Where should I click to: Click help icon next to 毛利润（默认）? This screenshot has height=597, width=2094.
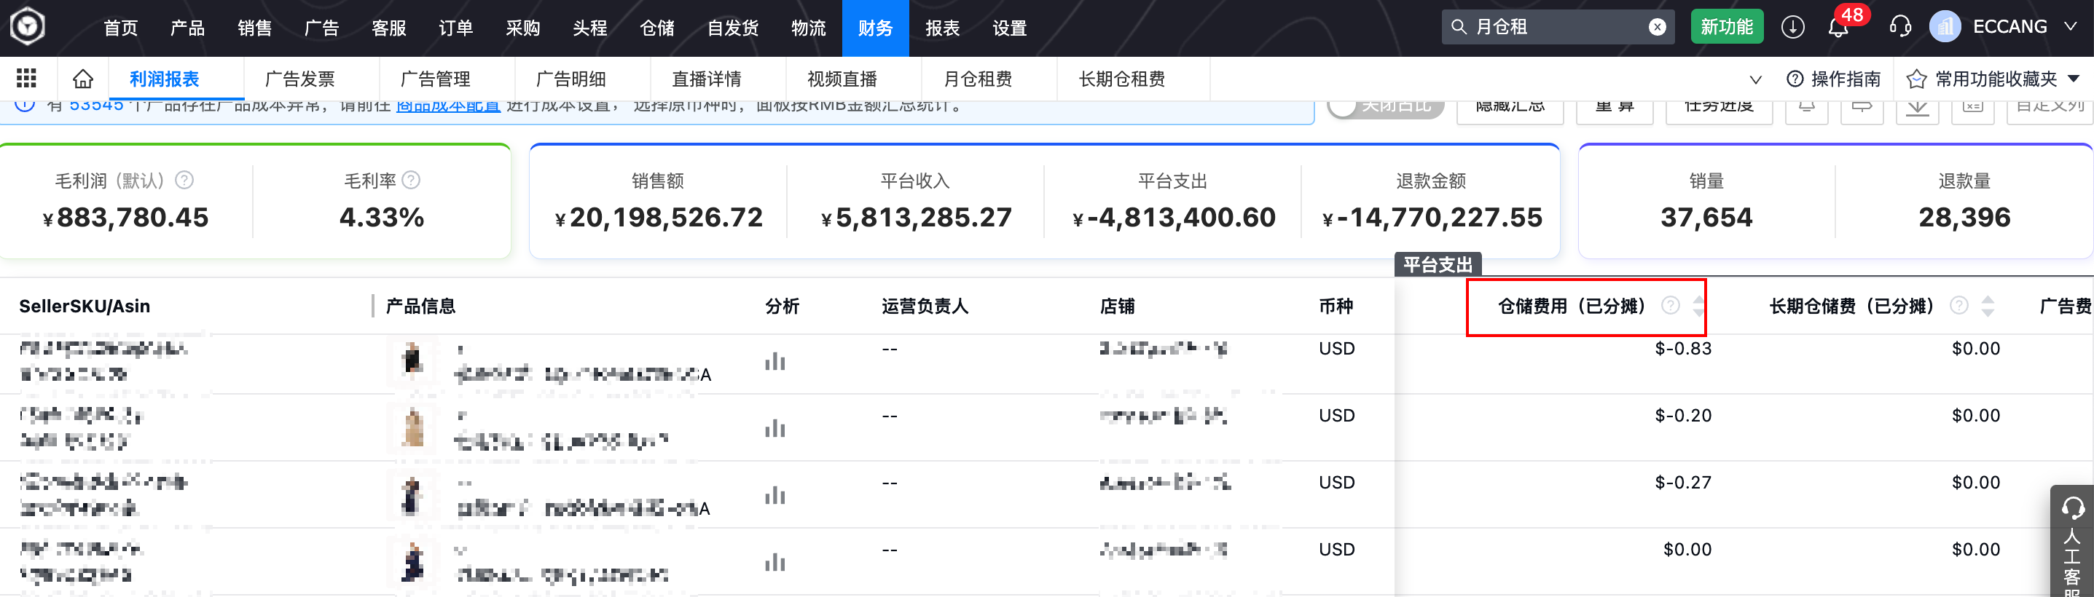point(185,181)
